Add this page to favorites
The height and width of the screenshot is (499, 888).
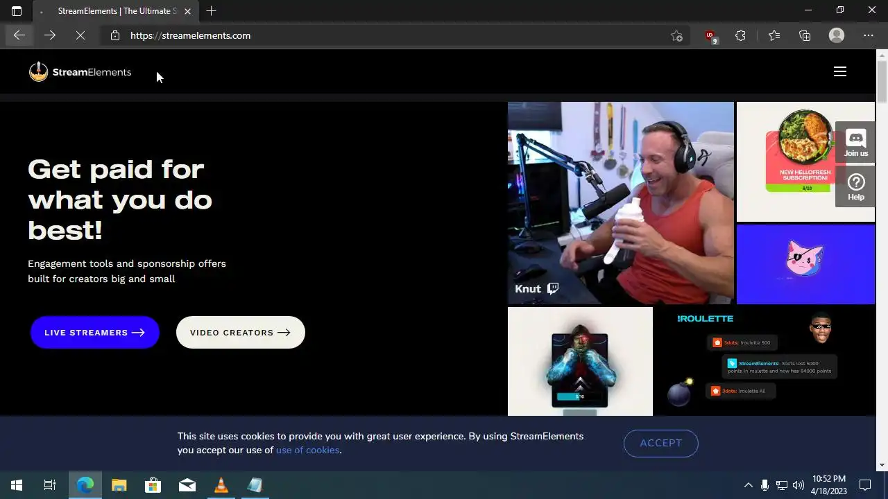tap(676, 35)
